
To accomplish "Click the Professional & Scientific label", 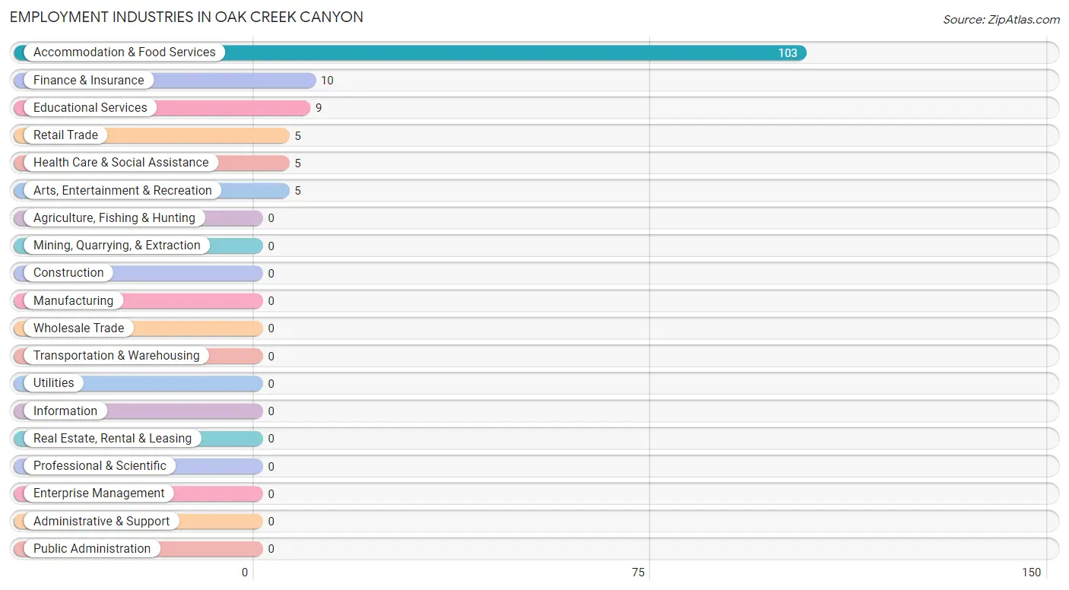I will coord(100,466).
